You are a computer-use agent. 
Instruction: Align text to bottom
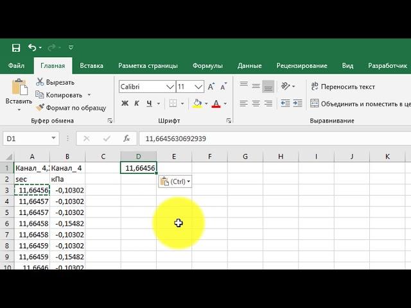[268, 87]
